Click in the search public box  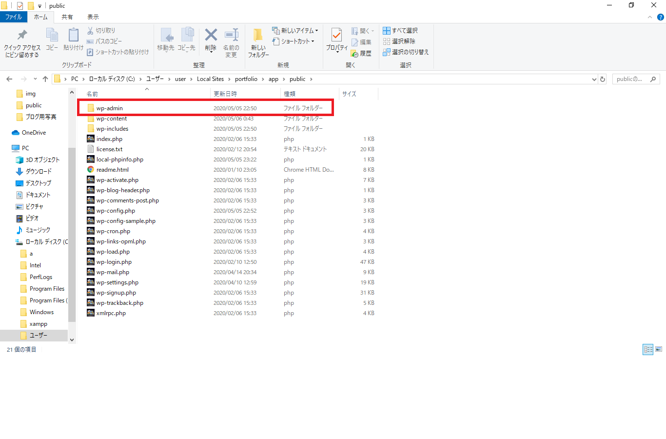(x=636, y=79)
